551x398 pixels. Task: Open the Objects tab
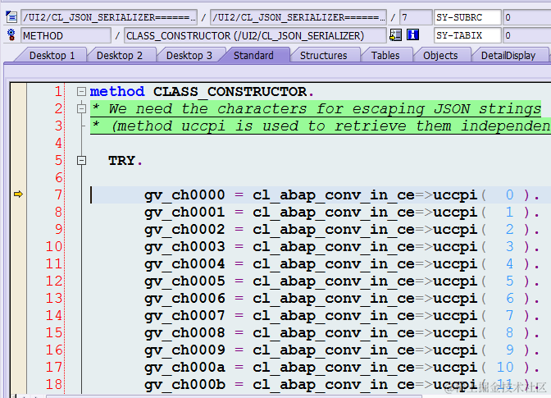point(440,55)
